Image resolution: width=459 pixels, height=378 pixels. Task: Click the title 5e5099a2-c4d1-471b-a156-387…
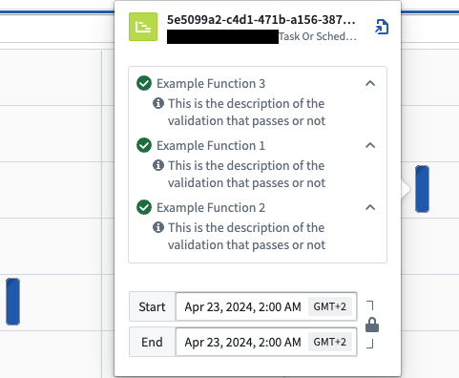coord(261,20)
